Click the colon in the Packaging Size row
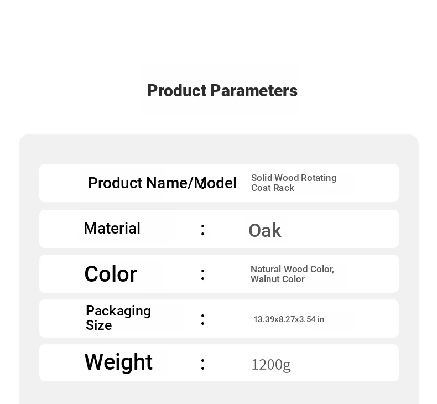 [x=202, y=319]
